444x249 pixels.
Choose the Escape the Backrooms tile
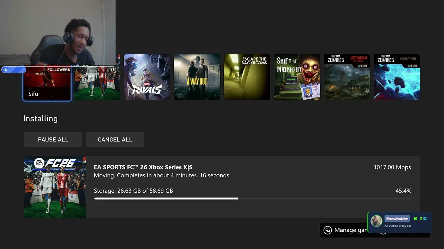(247, 77)
